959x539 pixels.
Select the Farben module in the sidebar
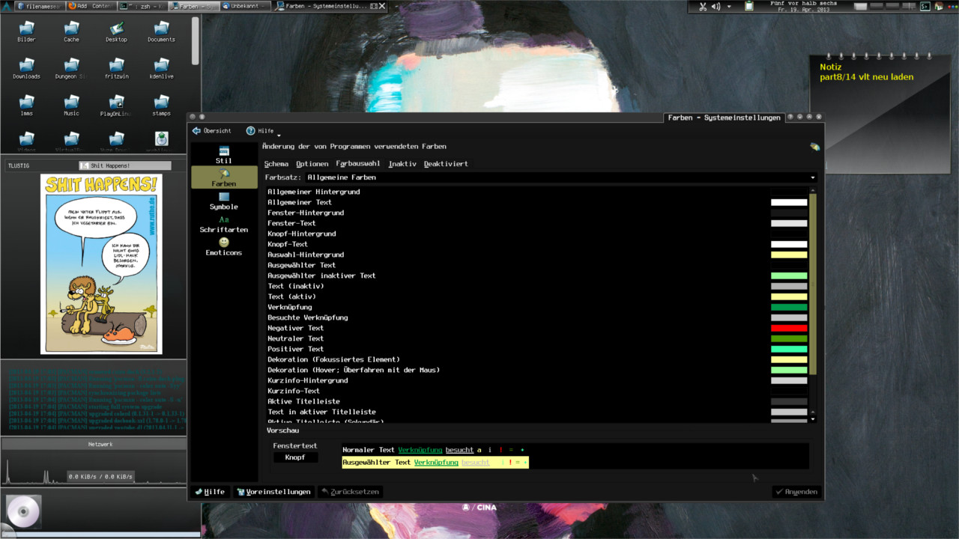tap(223, 177)
